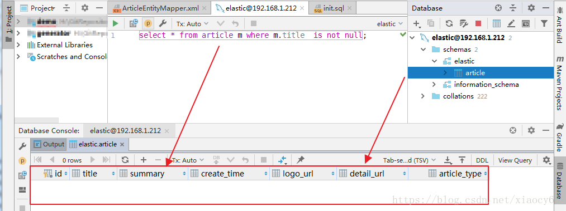Open Data Source Properties icon
This screenshot has width=566, height=211.
tap(464, 24)
